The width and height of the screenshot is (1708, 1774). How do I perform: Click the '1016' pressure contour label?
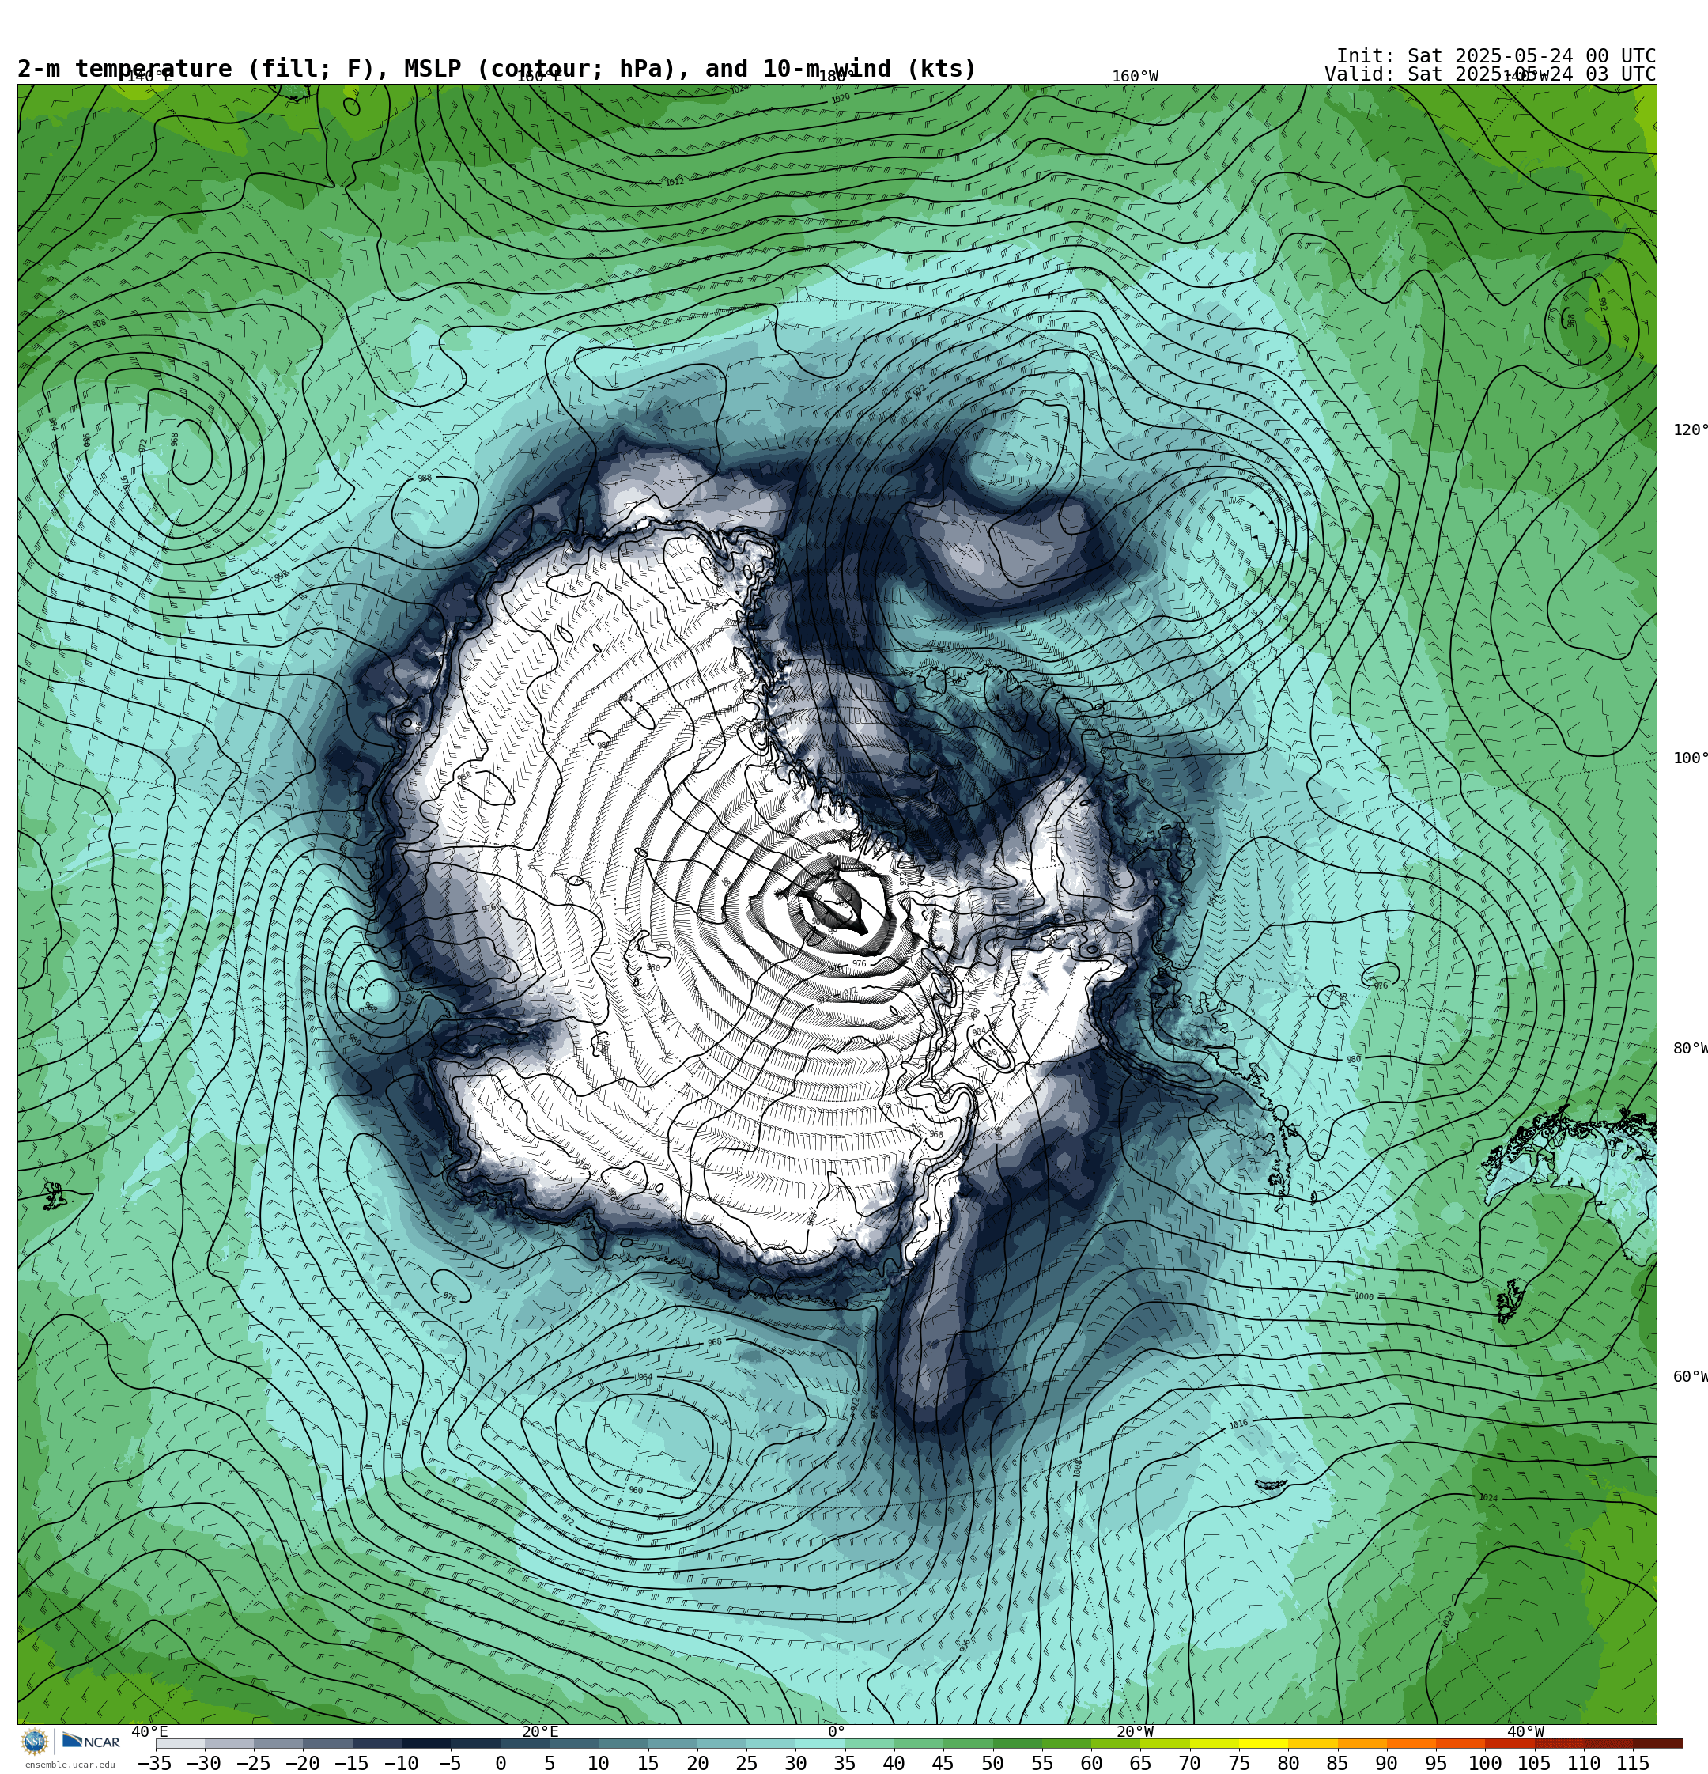coord(1238,1424)
